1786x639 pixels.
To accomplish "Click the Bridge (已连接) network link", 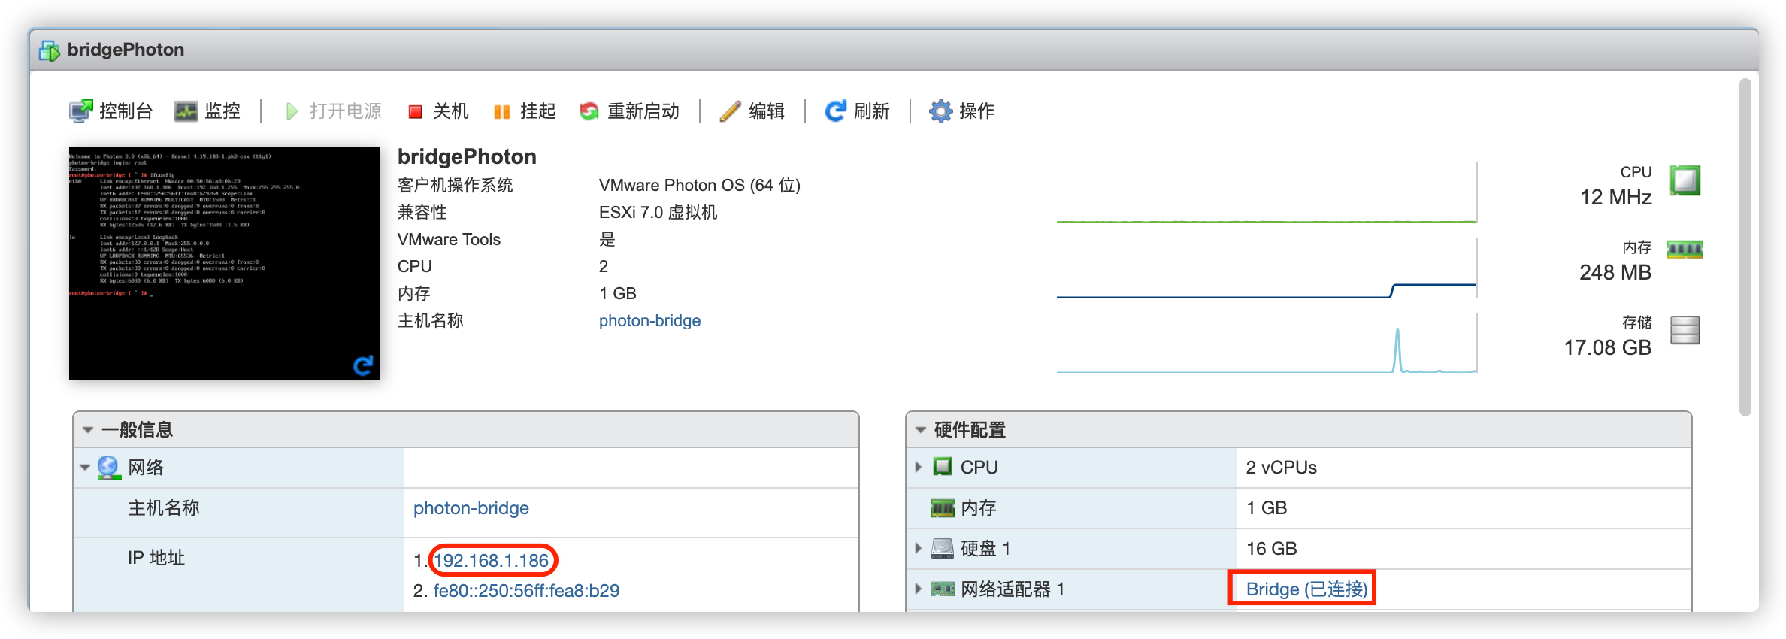I will [x=1306, y=589].
